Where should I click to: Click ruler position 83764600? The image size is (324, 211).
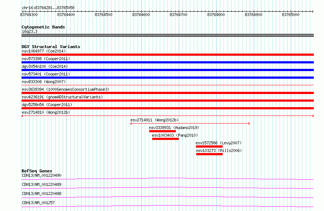pyautogui.click(x=141, y=15)
